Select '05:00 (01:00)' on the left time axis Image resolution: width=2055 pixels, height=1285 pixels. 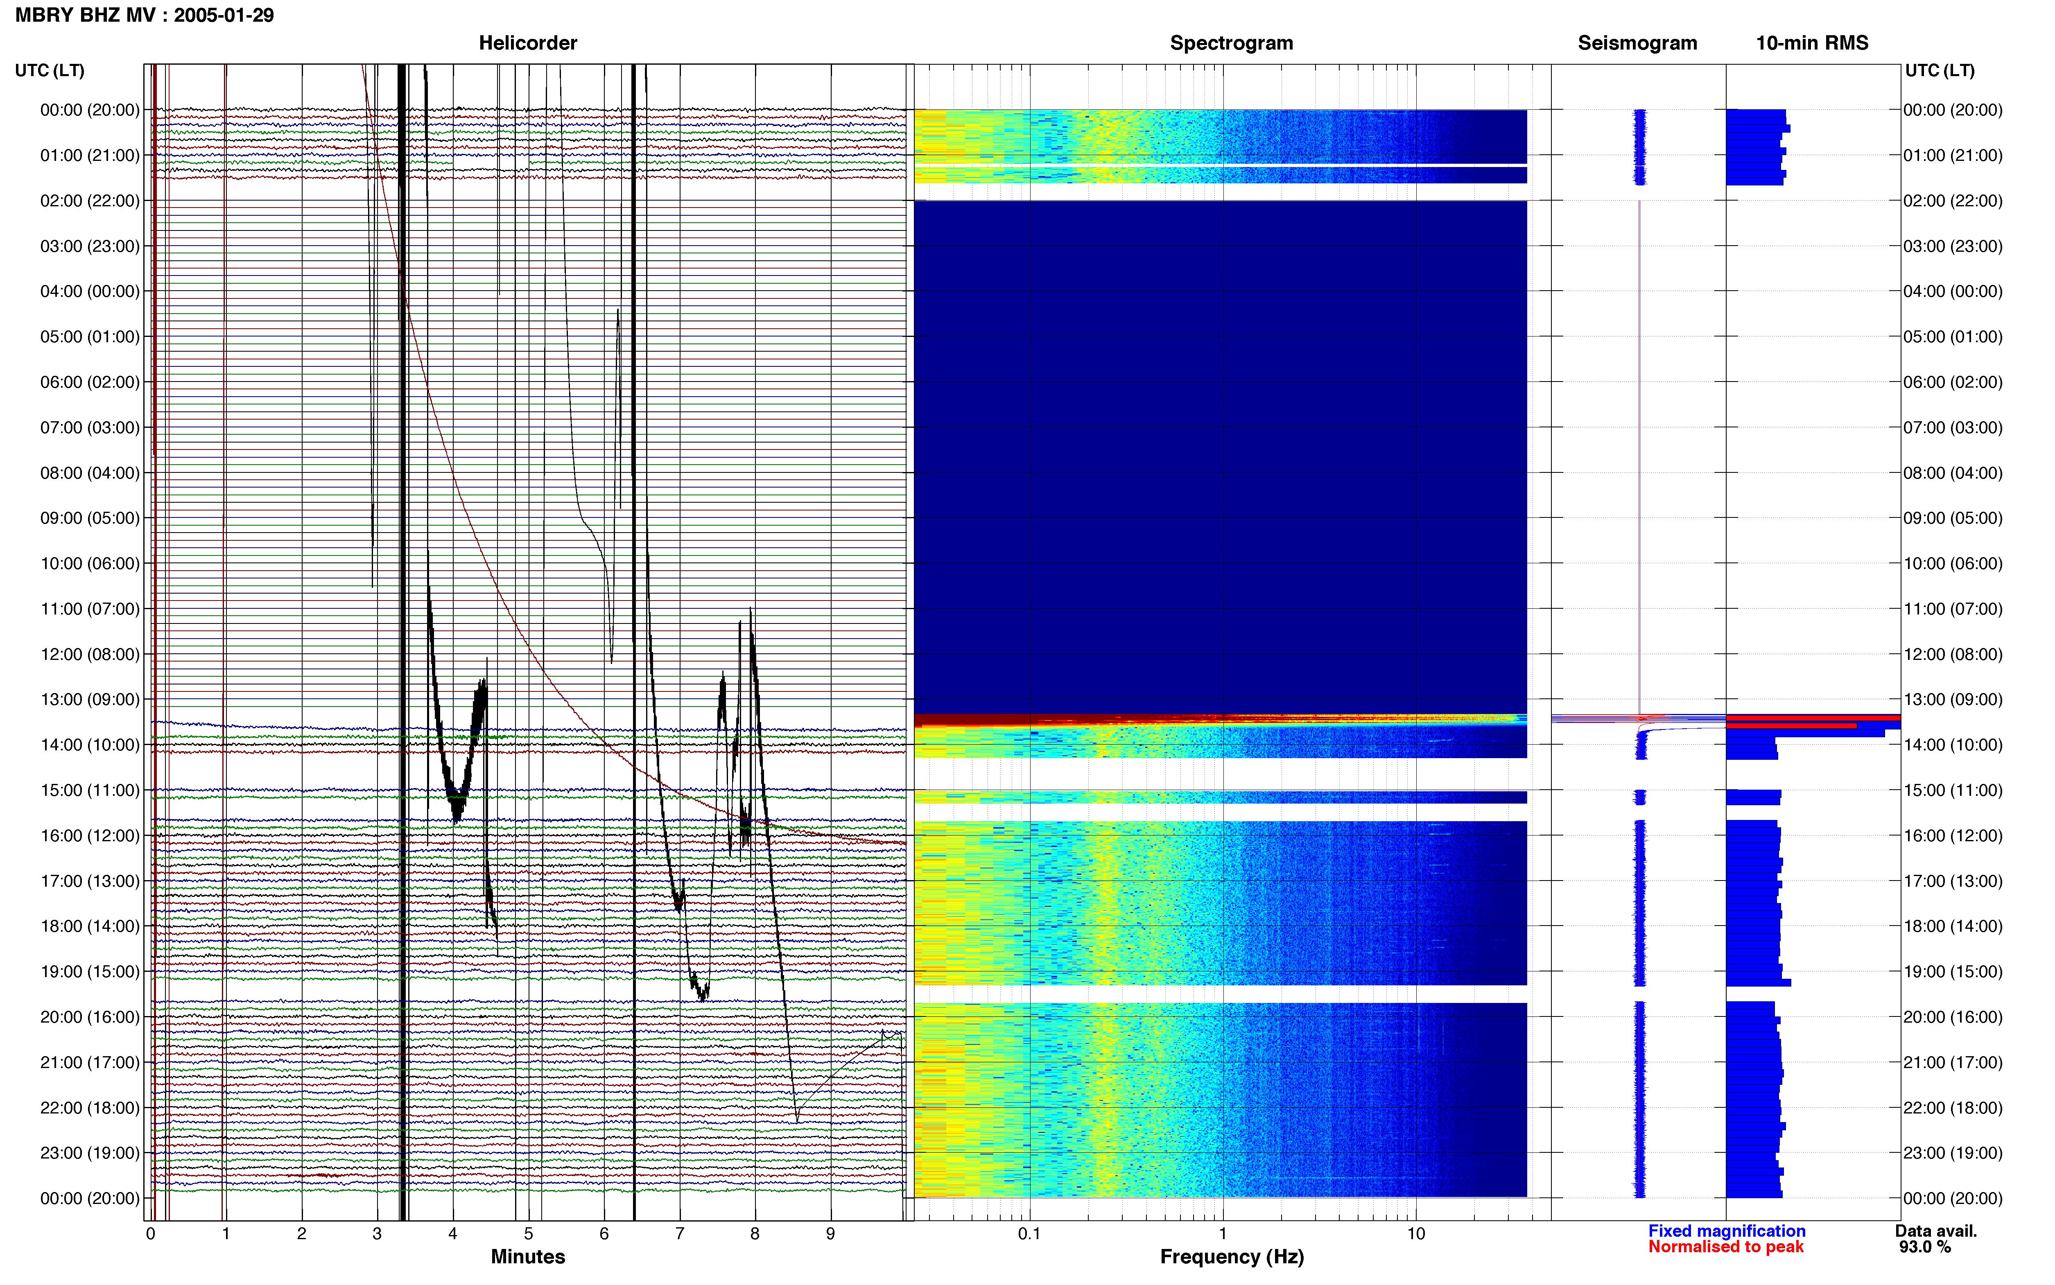[x=90, y=336]
